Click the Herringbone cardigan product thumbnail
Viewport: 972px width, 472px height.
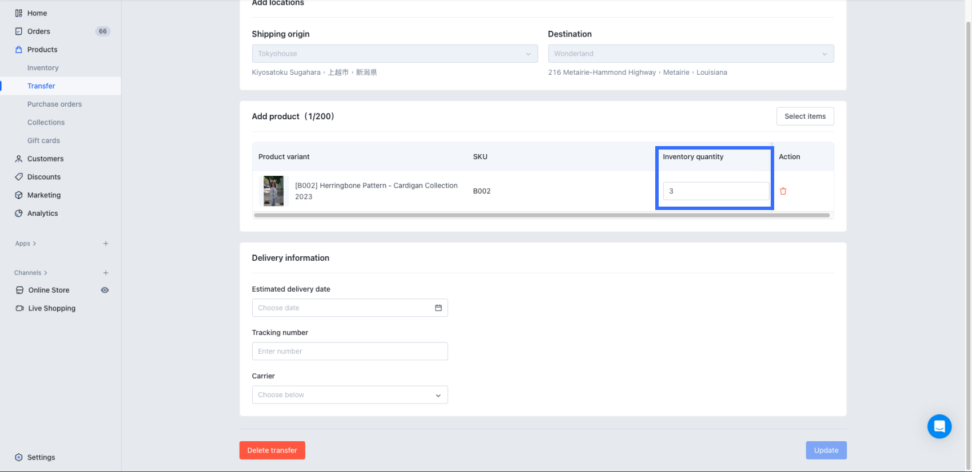(273, 191)
